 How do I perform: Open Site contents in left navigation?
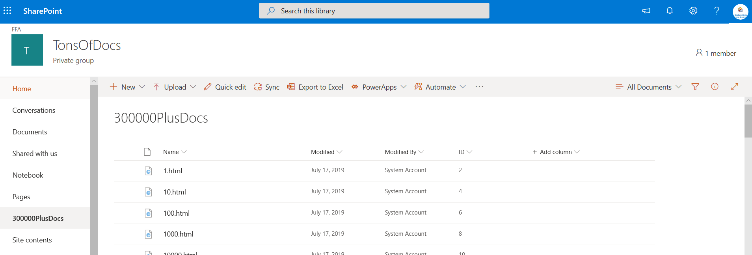(32, 240)
